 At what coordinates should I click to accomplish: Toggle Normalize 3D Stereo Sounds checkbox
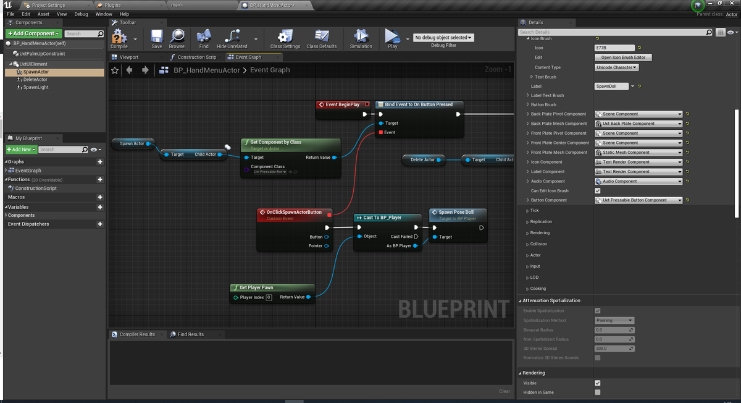[597, 357]
